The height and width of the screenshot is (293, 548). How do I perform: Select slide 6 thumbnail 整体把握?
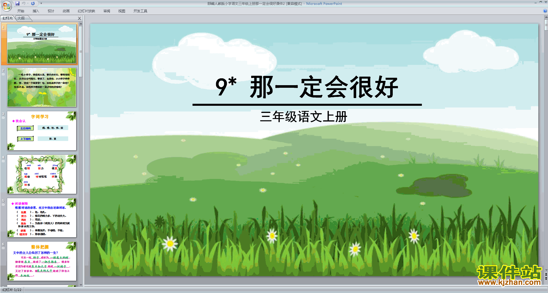(42, 261)
